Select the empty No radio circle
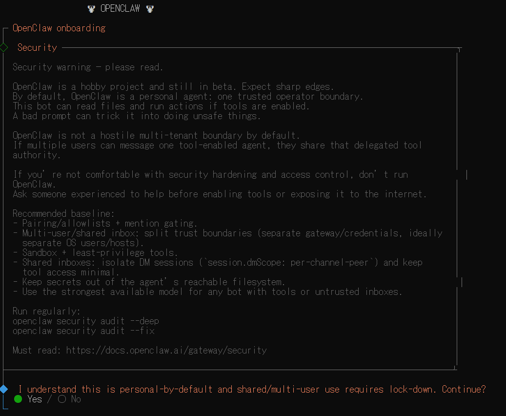 tap(61, 399)
